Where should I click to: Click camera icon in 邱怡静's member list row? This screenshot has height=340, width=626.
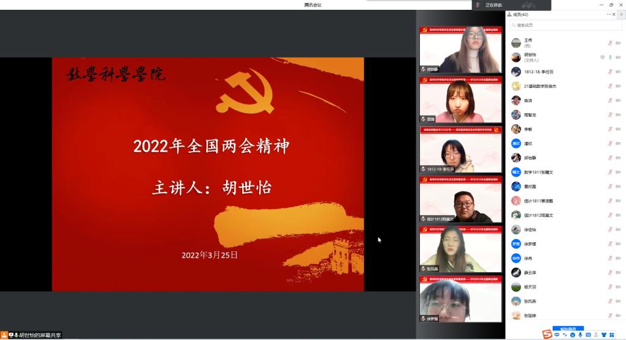click(x=618, y=158)
